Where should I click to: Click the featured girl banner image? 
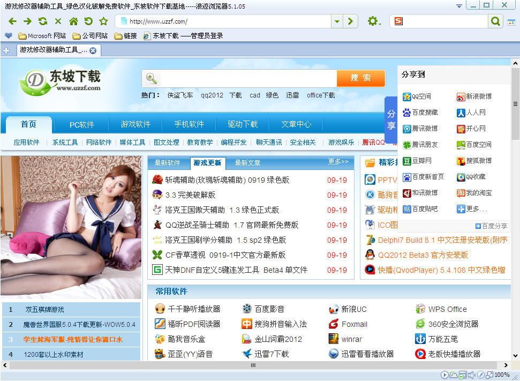71,227
